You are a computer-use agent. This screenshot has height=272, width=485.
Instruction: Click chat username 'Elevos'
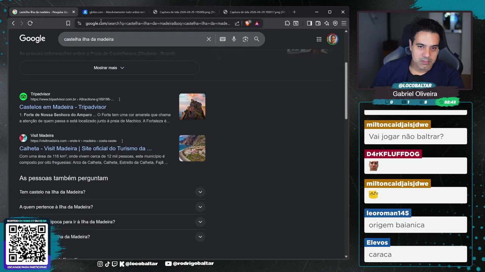pyautogui.click(x=377, y=243)
